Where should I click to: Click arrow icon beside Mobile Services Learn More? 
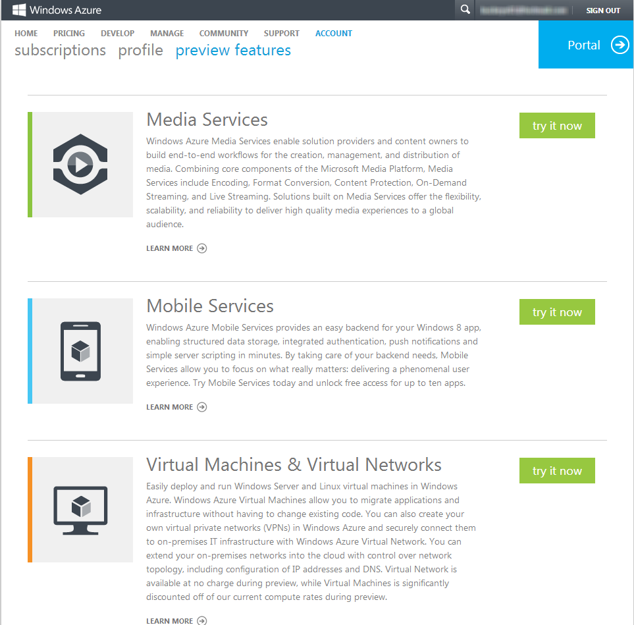201,407
